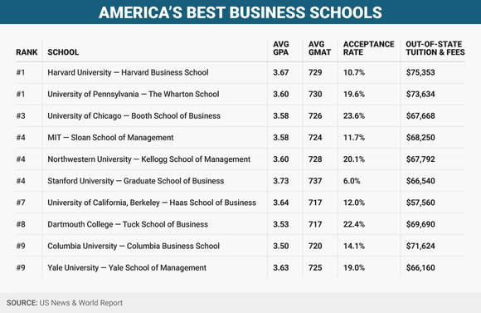481x313 pixels.
Task: Click the US News & World Report source
Action: click(x=81, y=303)
